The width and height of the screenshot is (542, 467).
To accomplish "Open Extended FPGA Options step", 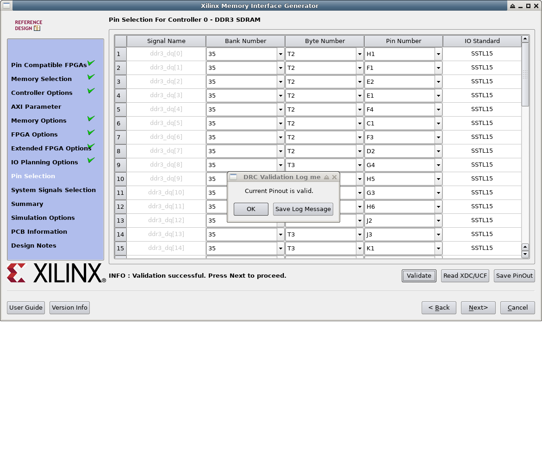I will pyautogui.click(x=51, y=148).
